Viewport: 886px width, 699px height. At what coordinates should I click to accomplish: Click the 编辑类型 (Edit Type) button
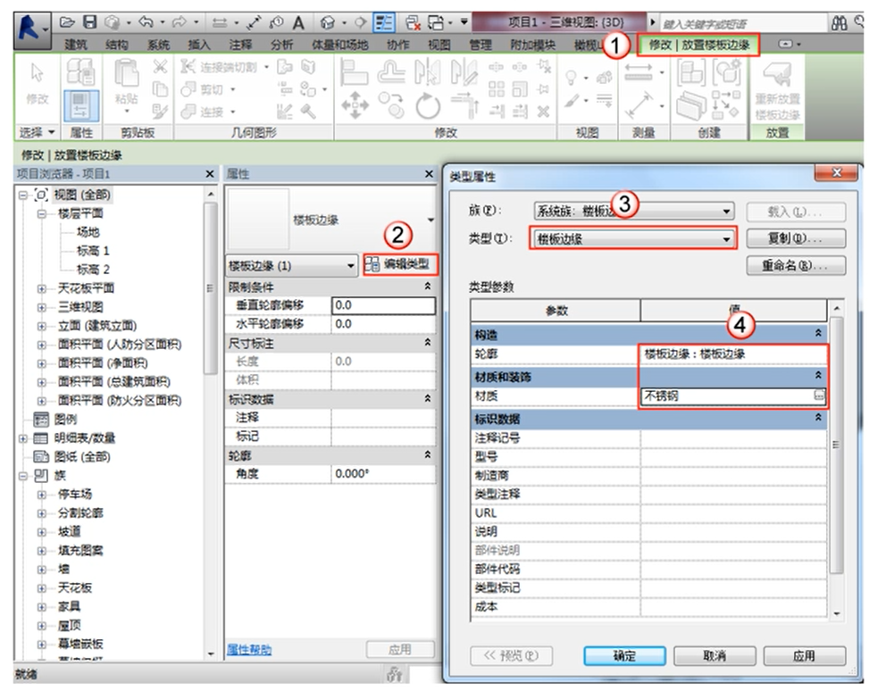tap(401, 264)
